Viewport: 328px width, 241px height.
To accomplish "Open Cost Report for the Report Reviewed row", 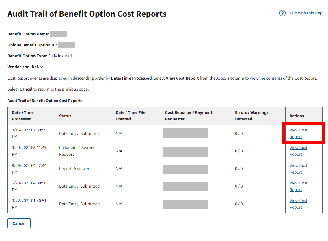I will (x=298, y=169).
